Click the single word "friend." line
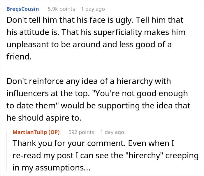 tap(19, 57)
